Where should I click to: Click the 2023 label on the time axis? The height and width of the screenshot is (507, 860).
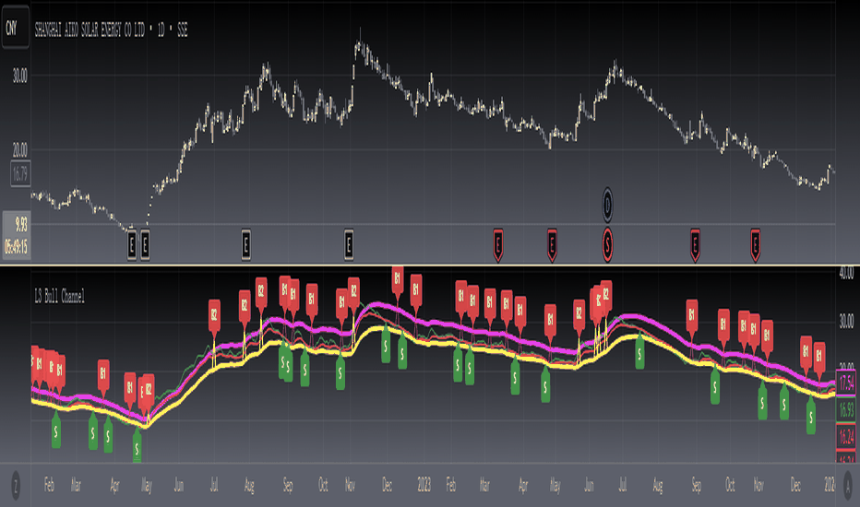[424, 485]
